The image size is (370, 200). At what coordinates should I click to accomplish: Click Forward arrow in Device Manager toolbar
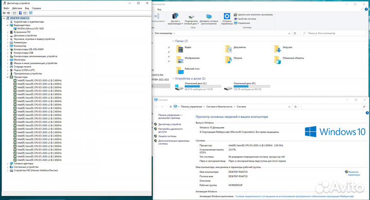click(9, 13)
